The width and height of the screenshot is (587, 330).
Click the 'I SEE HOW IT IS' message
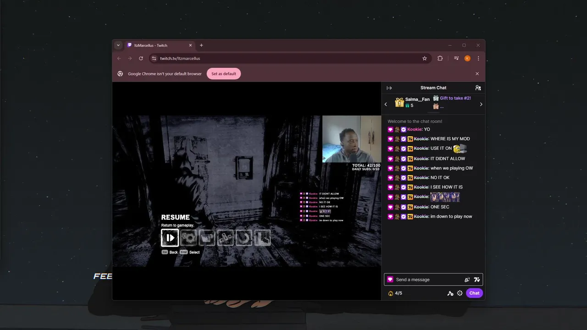point(447,187)
